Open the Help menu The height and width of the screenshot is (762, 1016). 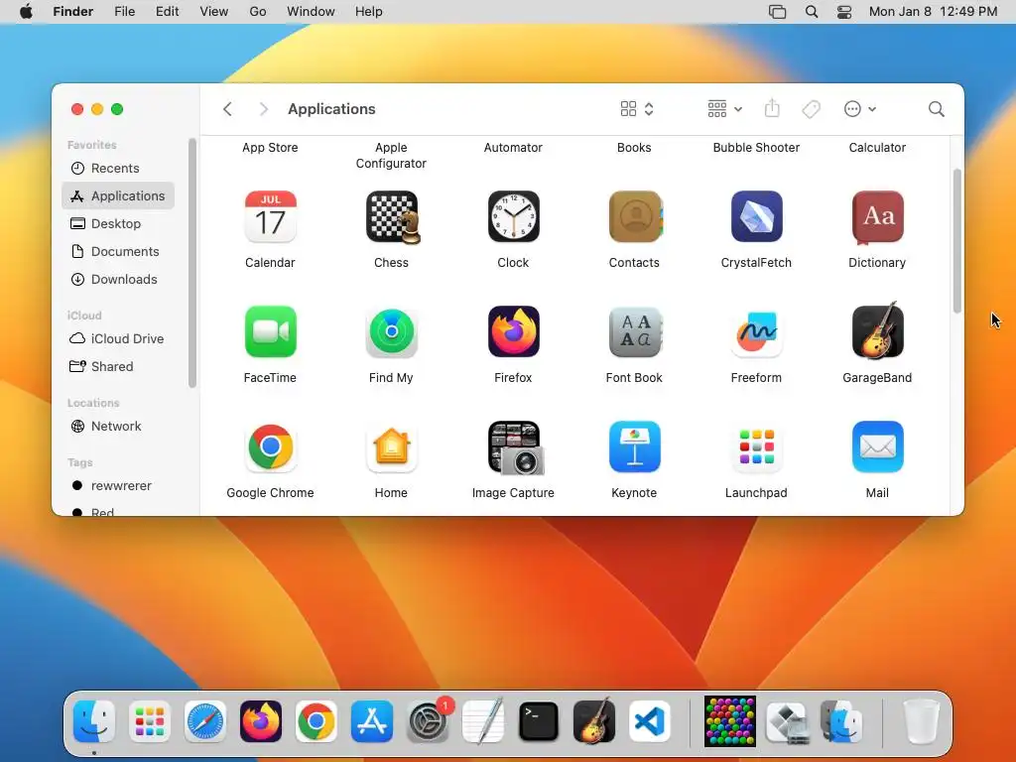(369, 12)
